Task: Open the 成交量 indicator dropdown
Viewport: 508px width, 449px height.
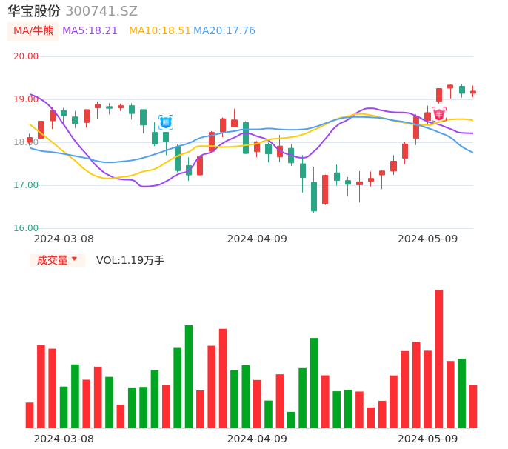Action: [57, 260]
